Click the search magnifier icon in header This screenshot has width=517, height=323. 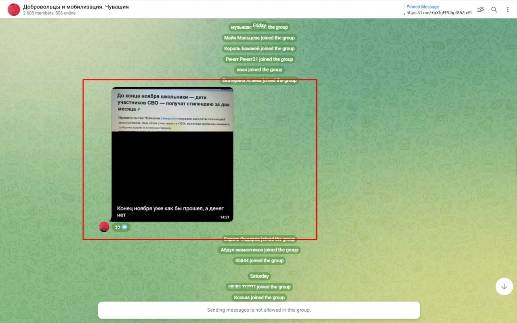tap(494, 10)
